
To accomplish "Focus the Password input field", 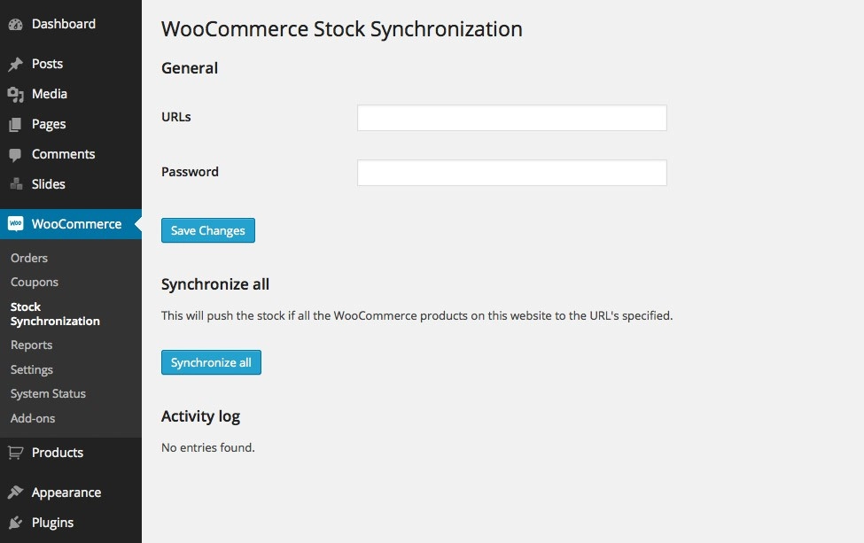I will click(x=511, y=172).
